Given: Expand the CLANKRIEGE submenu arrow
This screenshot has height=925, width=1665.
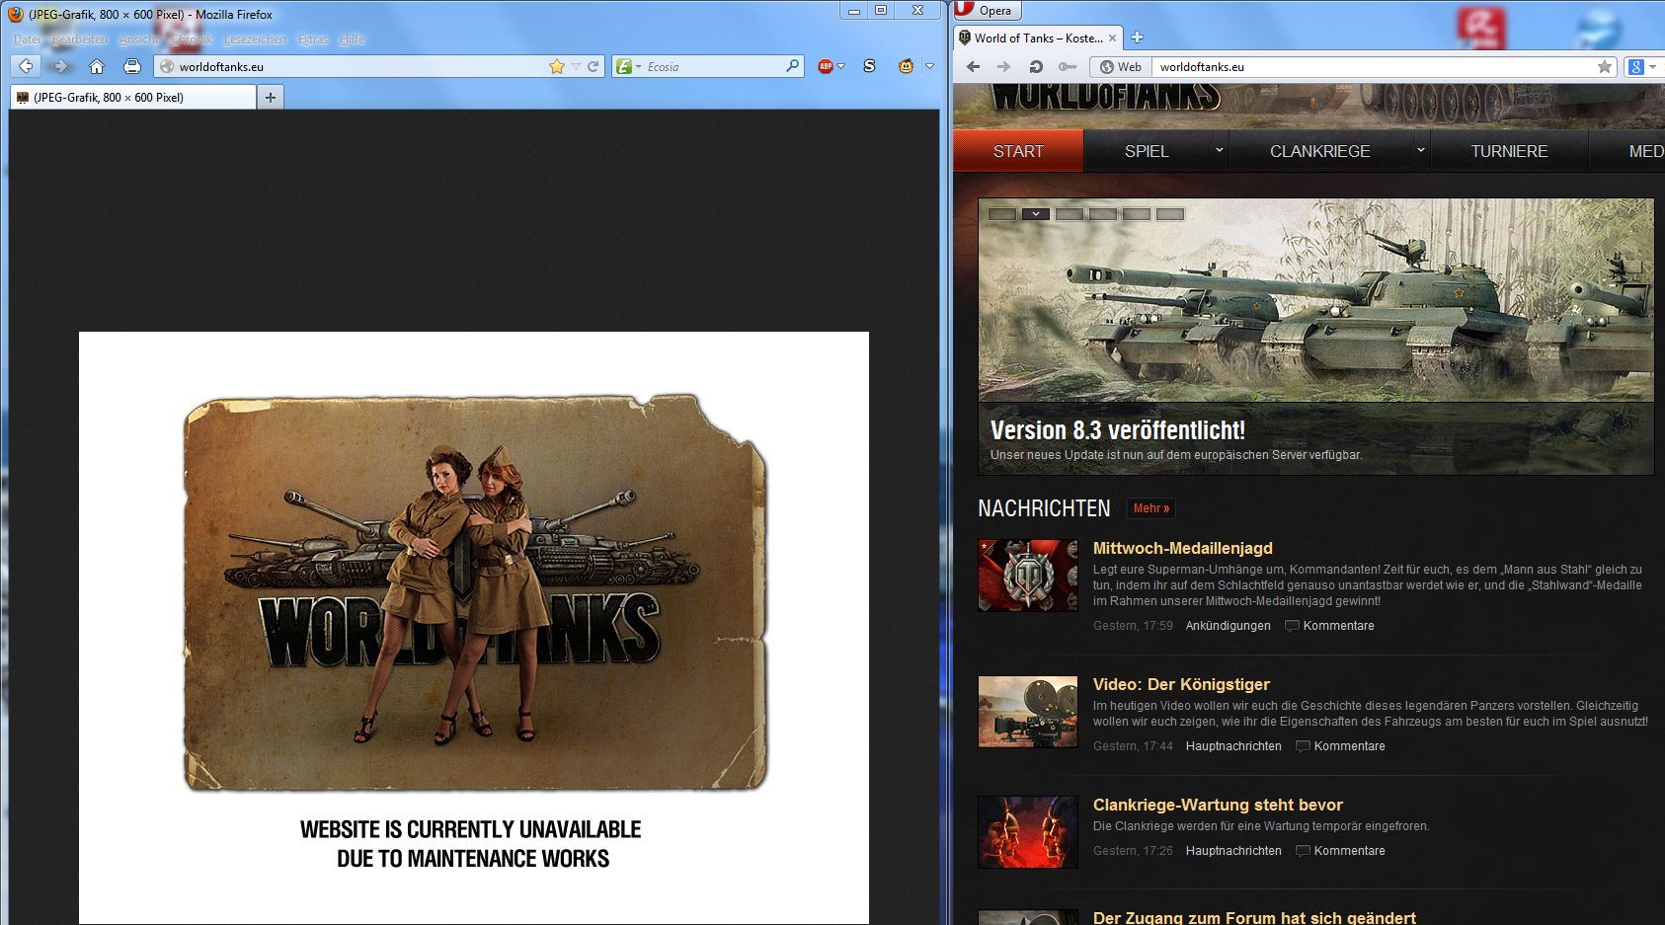Looking at the screenshot, I should click(1420, 150).
